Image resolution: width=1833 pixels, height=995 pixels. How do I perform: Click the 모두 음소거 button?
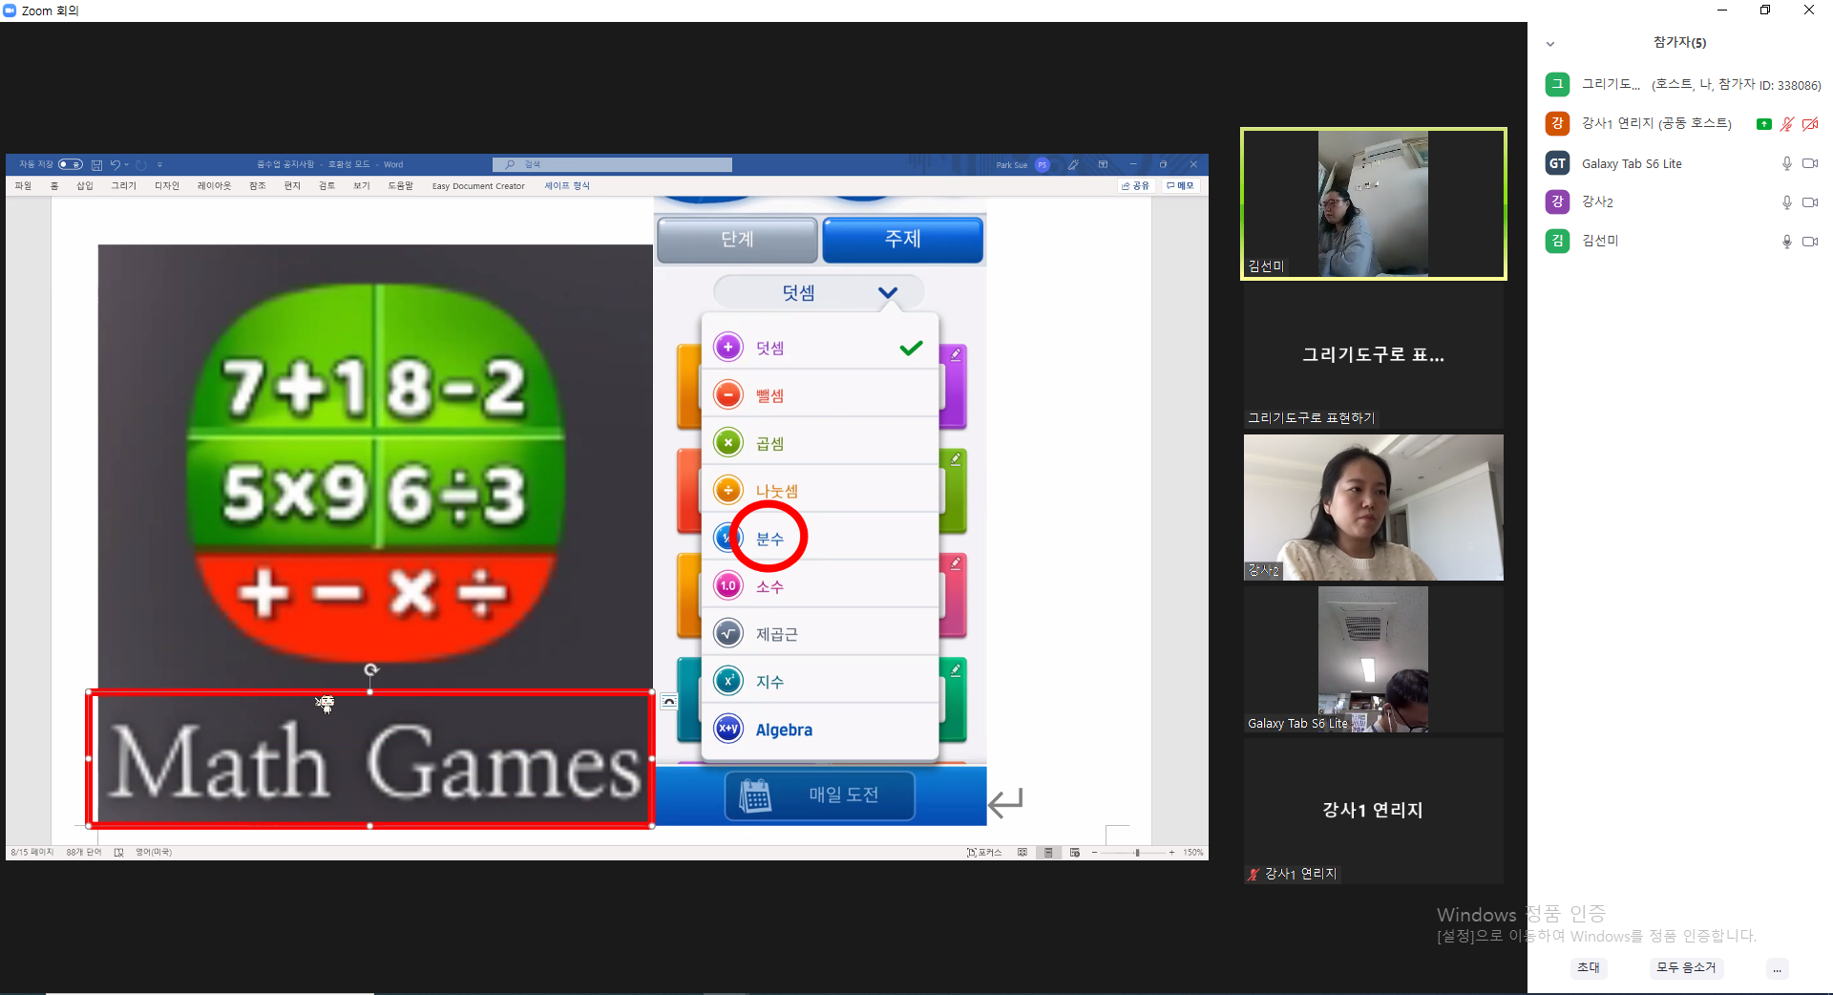[x=1686, y=967]
